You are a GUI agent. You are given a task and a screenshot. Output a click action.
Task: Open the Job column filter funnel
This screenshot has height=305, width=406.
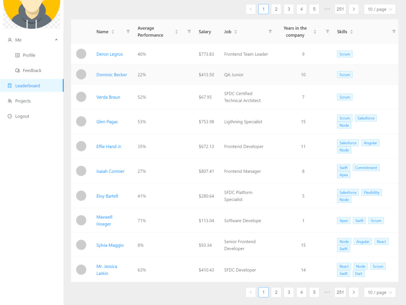[270, 31]
